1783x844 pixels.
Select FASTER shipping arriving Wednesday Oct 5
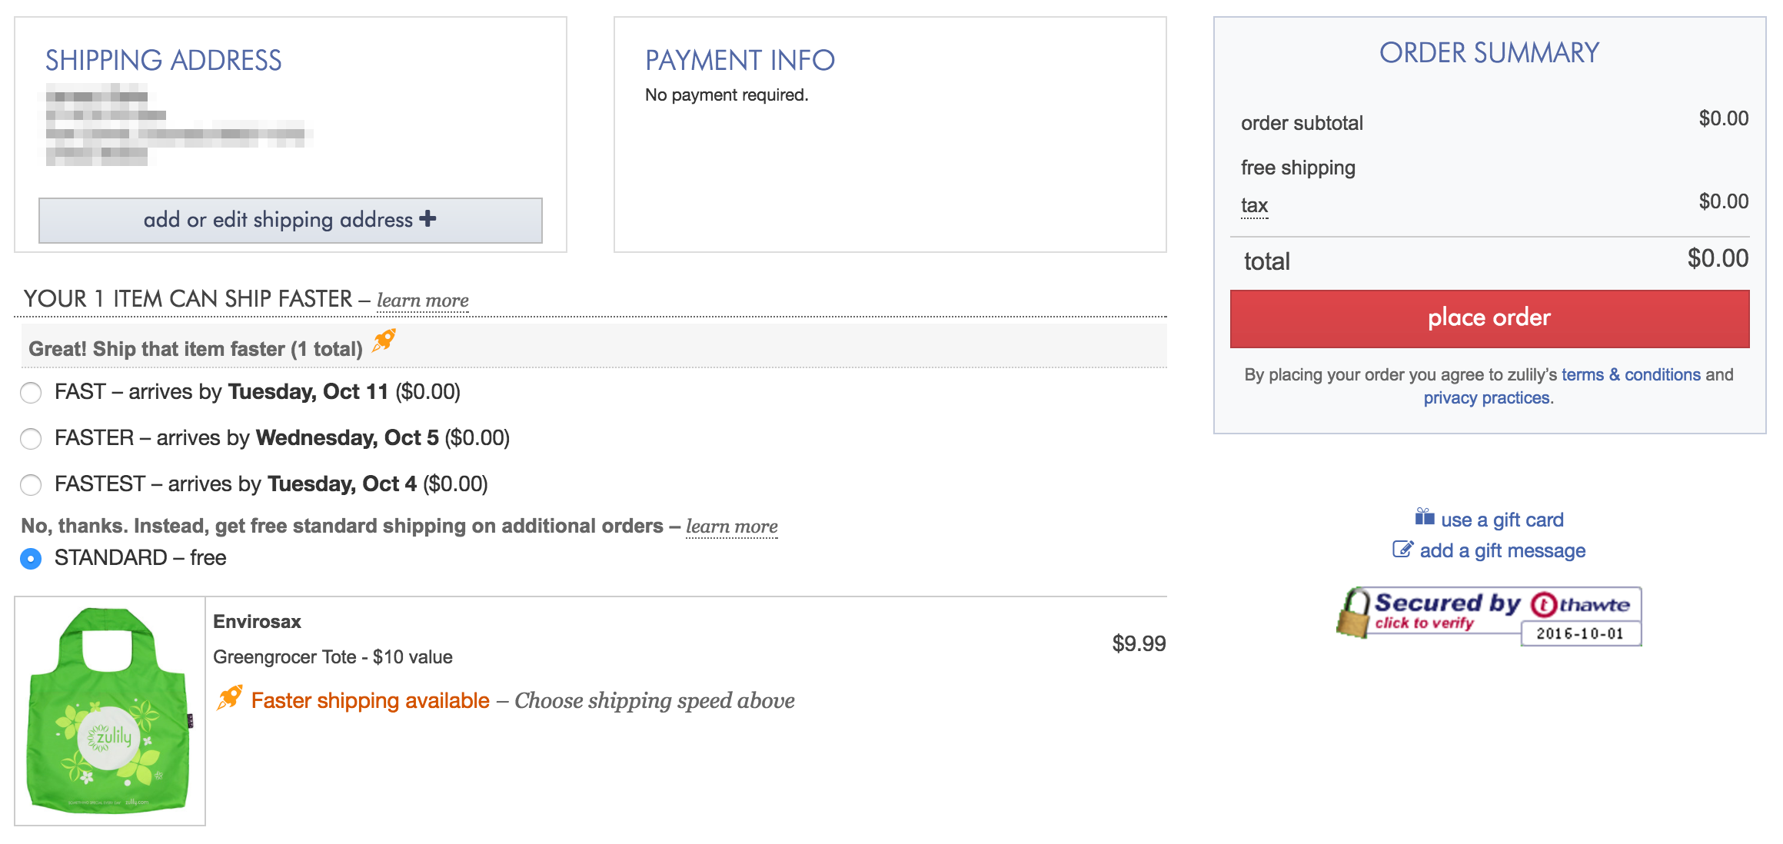click(31, 439)
